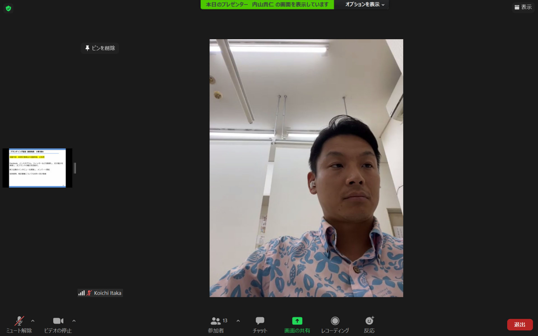Screen dimensions: 538x336
Task: Open the Chat panel icon
Action: pyautogui.click(x=260, y=321)
